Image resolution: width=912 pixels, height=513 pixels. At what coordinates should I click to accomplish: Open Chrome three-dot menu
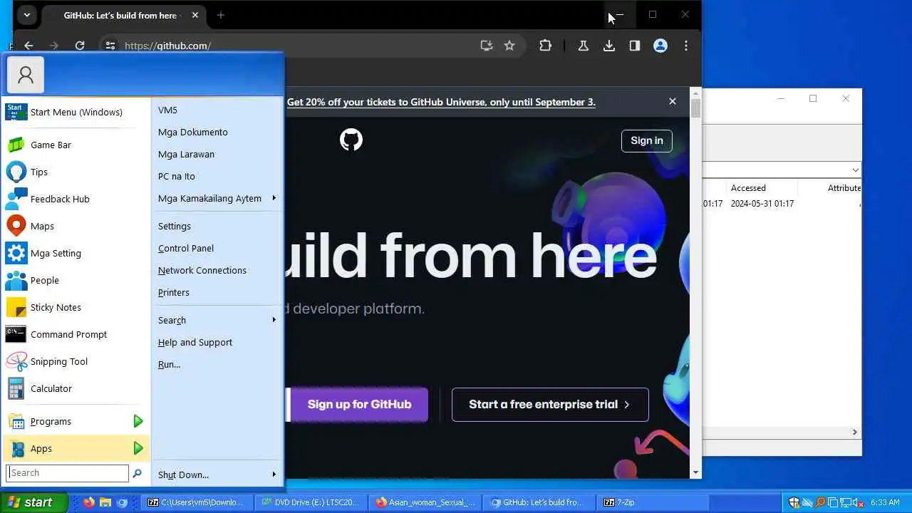pyautogui.click(x=686, y=46)
